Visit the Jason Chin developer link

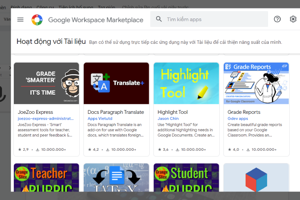click(x=168, y=118)
